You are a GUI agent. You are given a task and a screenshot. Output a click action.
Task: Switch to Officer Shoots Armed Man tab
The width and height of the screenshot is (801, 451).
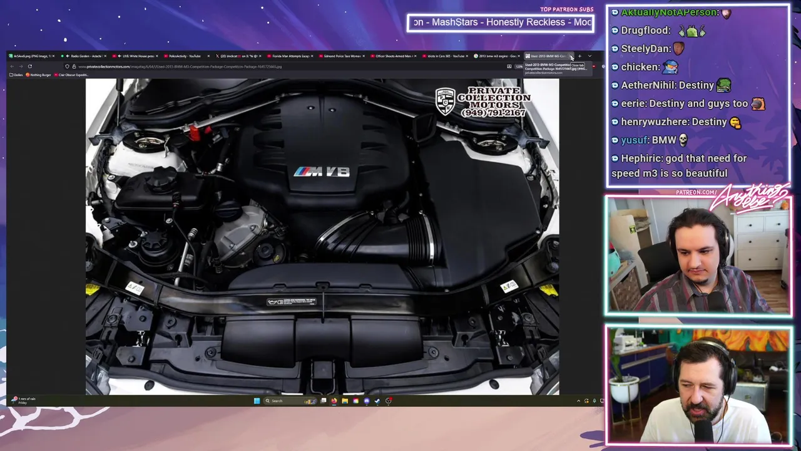pyautogui.click(x=393, y=56)
